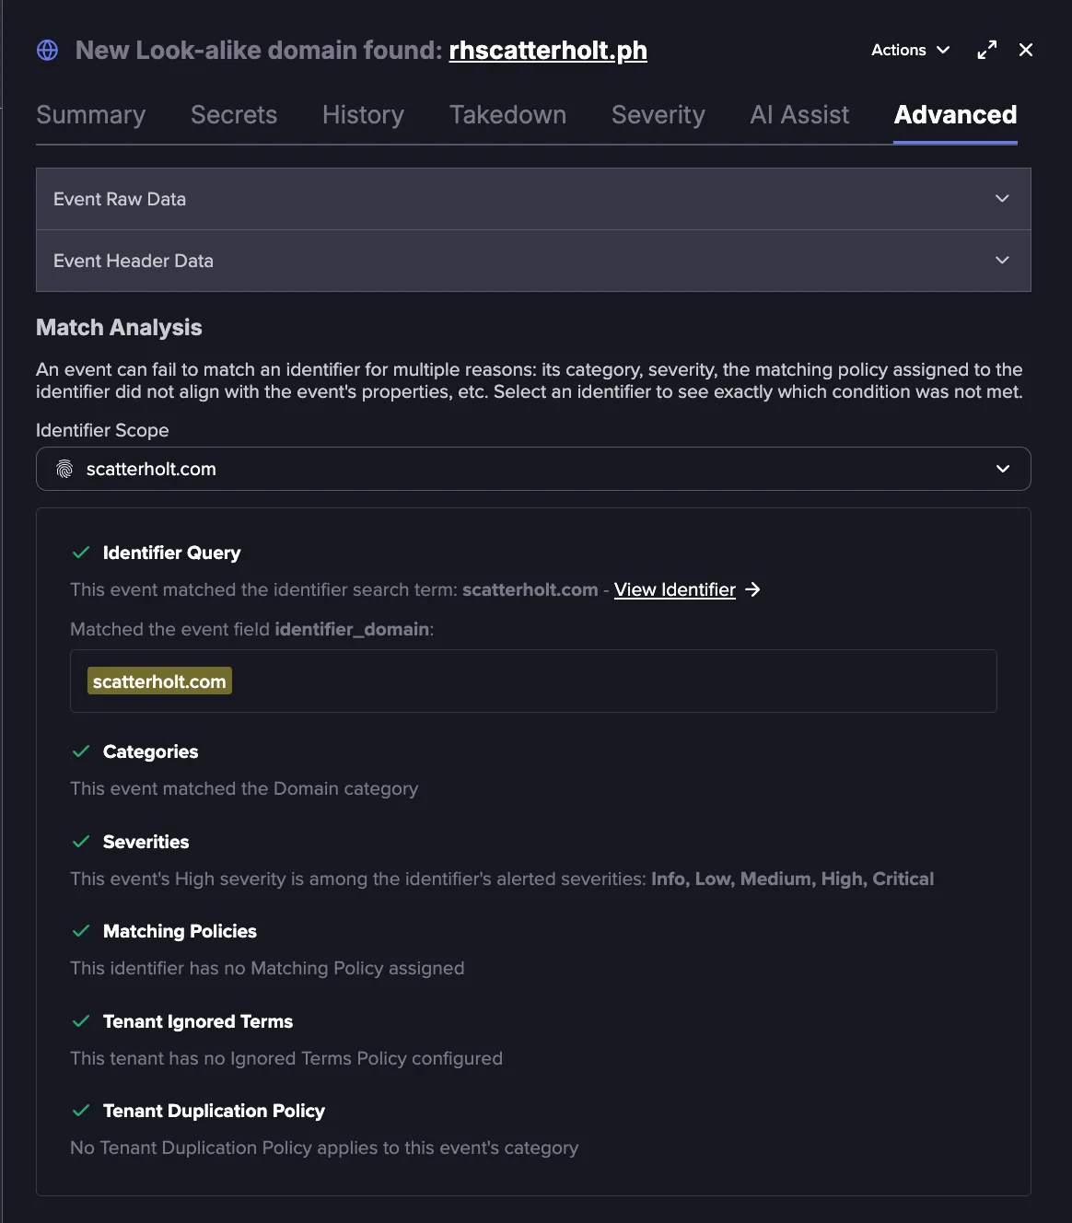Click the bold 'identifier_domain' field name
The image size is (1072, 1223).
352,629
